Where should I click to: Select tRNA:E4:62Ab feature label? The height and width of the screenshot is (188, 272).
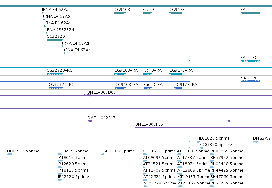pos(56,16)
